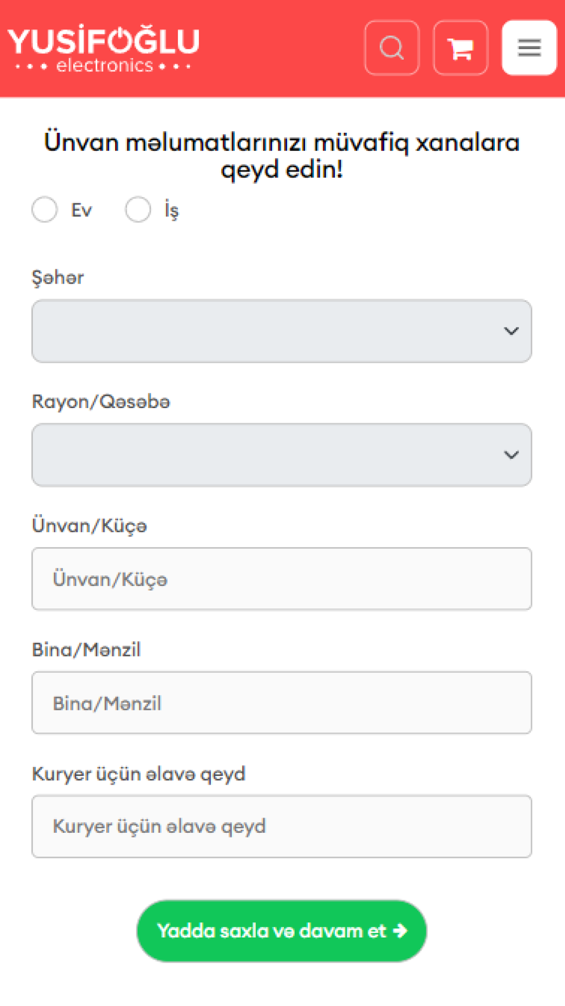Viewport: 565px width, 1006px height.
Task: Click the Şəhər field label
Action: pyautogui.click(x=58, y=278)
